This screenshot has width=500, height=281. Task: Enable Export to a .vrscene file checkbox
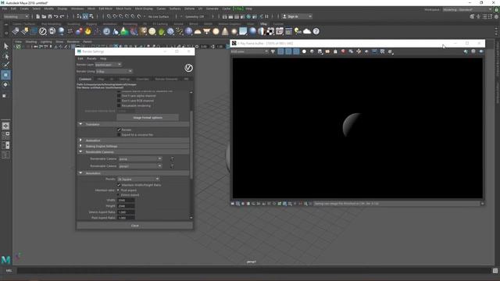pos(119,135)
